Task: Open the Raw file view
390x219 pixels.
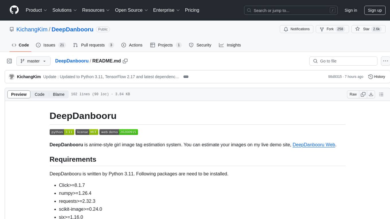Action: [x=353, y=94]
